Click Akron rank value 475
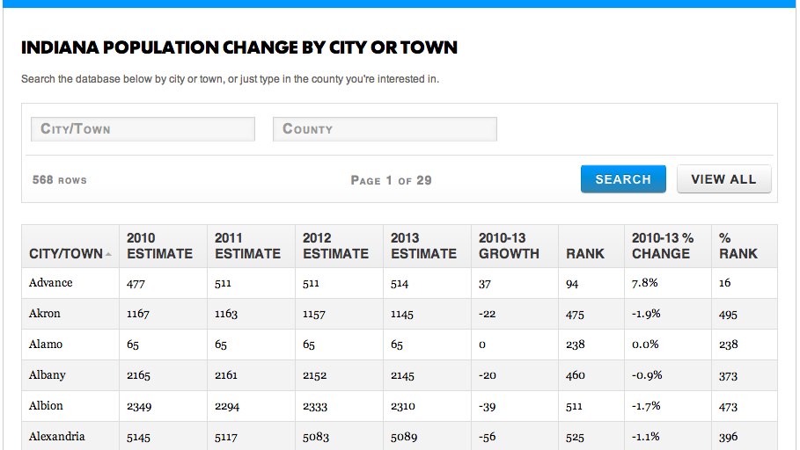Image resolution: width=800 pixels, height=450 pixels. pos(575,315)
